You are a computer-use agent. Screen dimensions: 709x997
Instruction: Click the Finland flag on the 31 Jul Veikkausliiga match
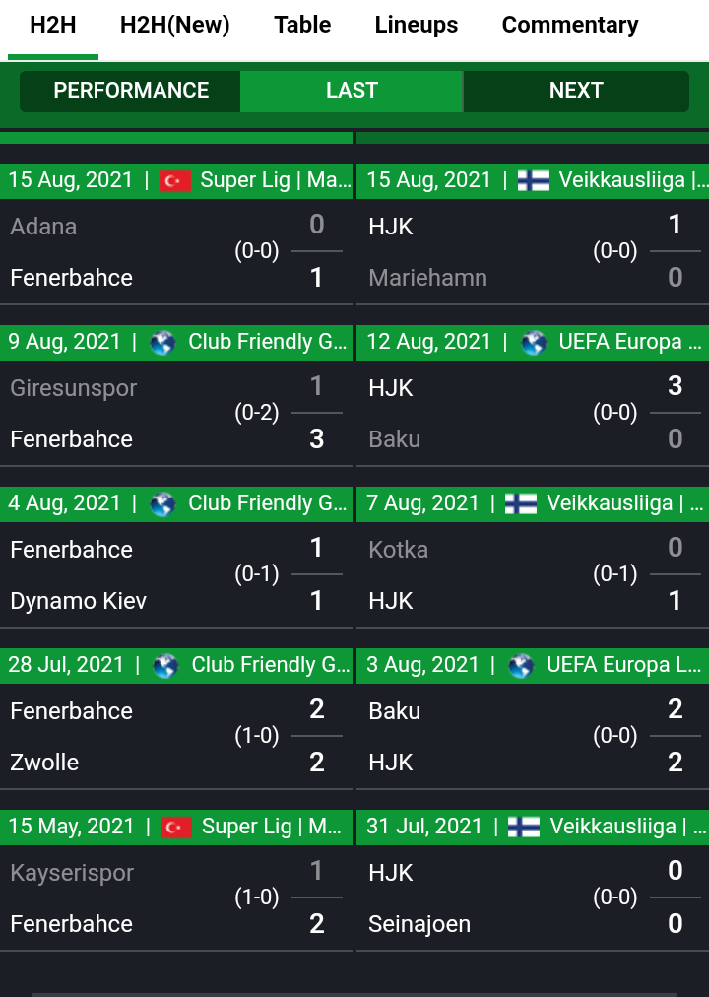point(524,827)
